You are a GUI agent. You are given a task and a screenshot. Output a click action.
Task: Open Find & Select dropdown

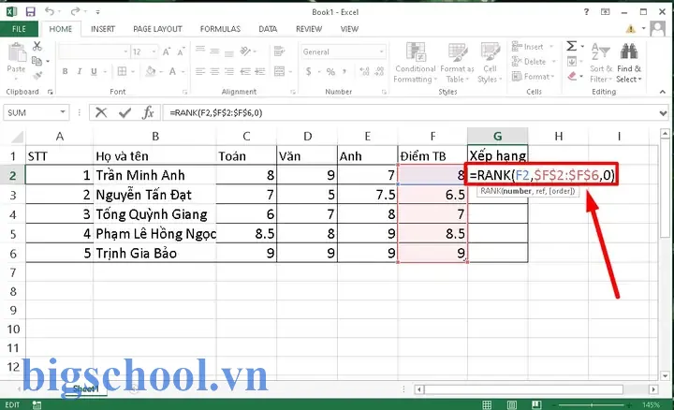click(629, 63)
